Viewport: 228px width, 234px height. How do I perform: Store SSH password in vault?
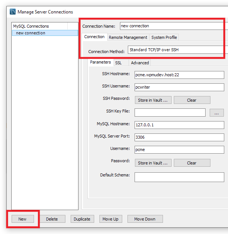153,100
